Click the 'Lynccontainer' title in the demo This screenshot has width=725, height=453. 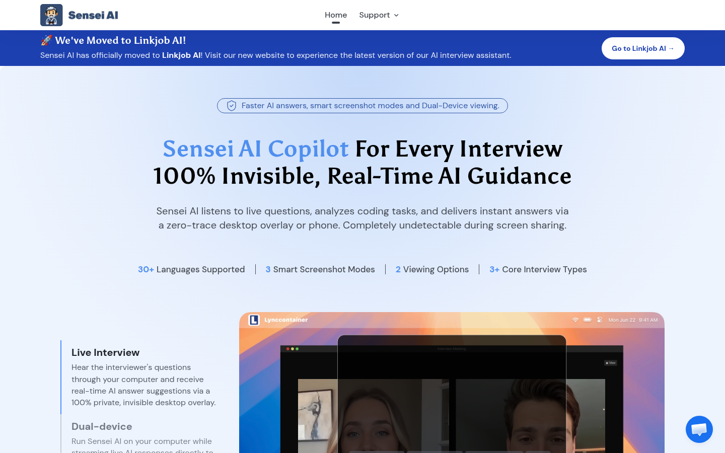(286, 320)
